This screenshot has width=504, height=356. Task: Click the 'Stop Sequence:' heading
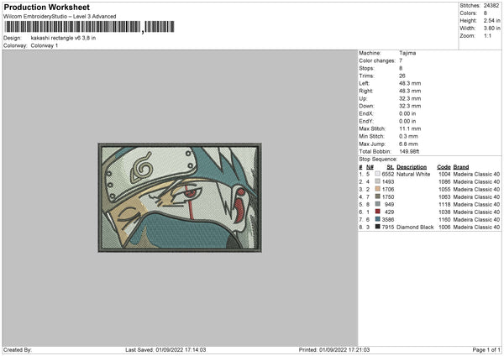tap(378, 159)
